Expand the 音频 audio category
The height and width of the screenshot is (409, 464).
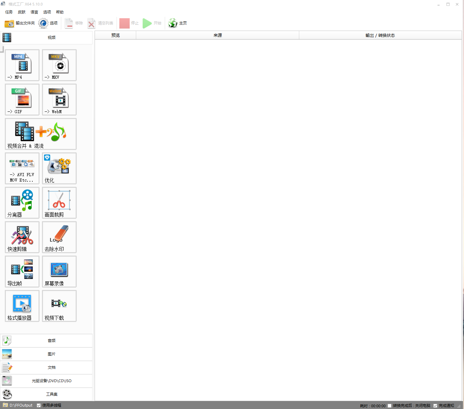click(x=46, y=341)
